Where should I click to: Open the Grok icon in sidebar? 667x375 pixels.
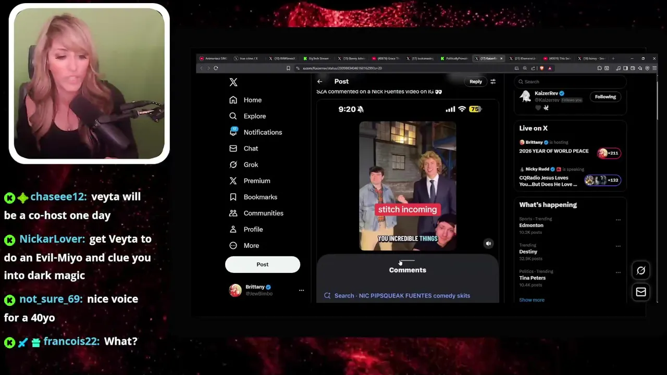click(233, 165)
